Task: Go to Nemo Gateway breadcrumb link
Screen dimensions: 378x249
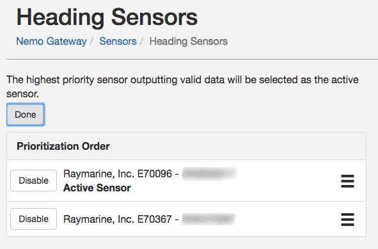Action: tap(51, 41)
